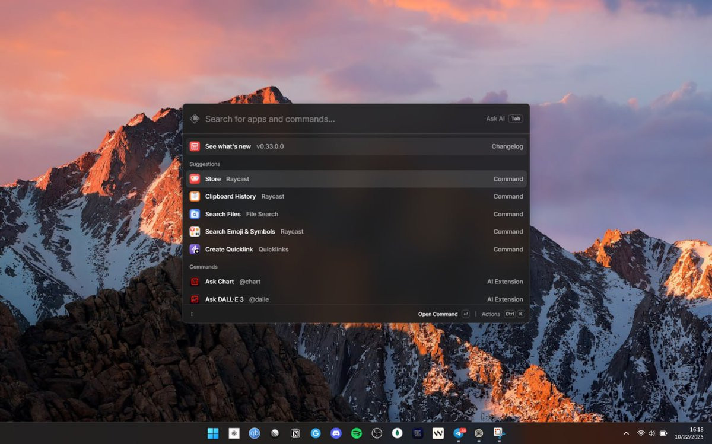
Task: Open the volume control in system tray
Action: tap(651, 433)
